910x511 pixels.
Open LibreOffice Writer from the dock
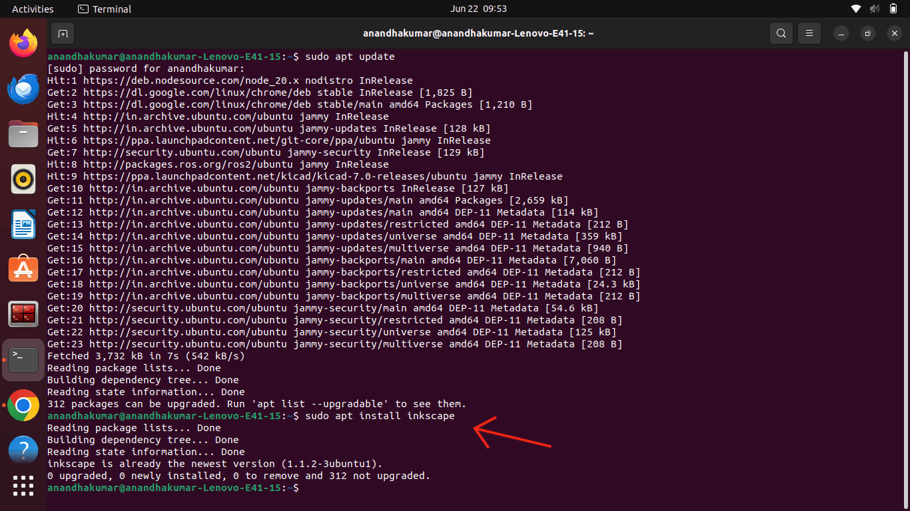[23, 224]
